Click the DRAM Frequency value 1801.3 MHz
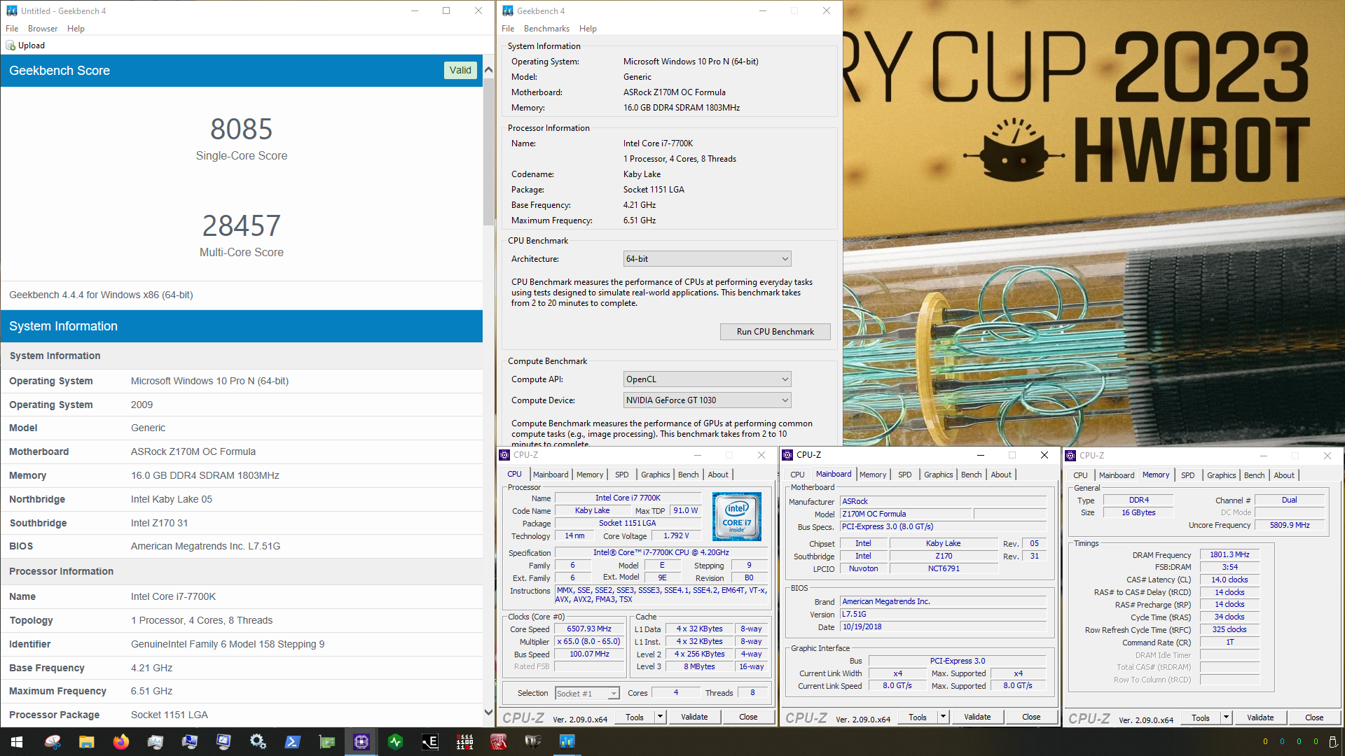The height and width of the screenshot is (756, 1345). coord(1230,554)
